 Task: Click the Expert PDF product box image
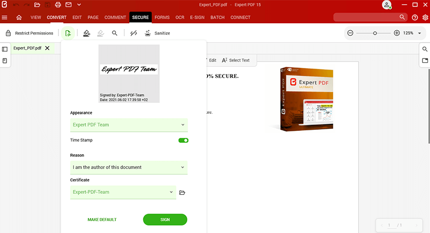[307, 99]
